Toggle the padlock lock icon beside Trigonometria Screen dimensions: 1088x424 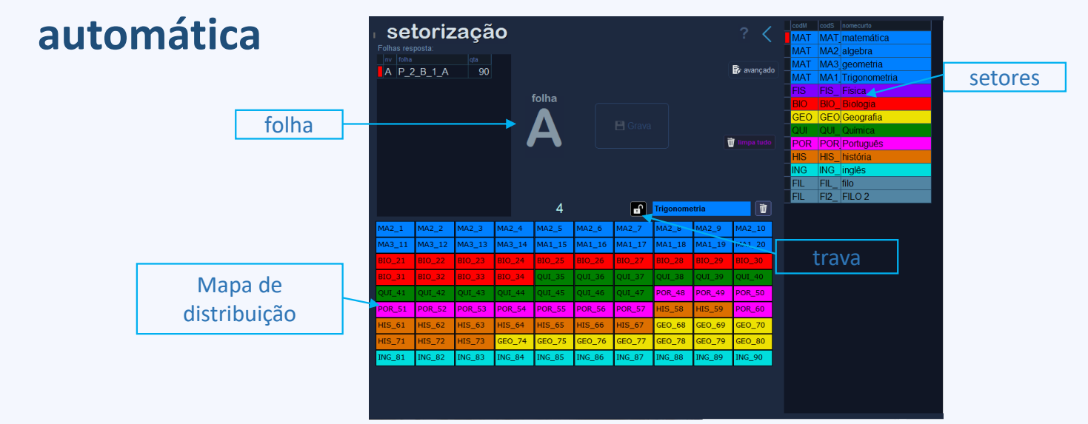tap(638, 209)
